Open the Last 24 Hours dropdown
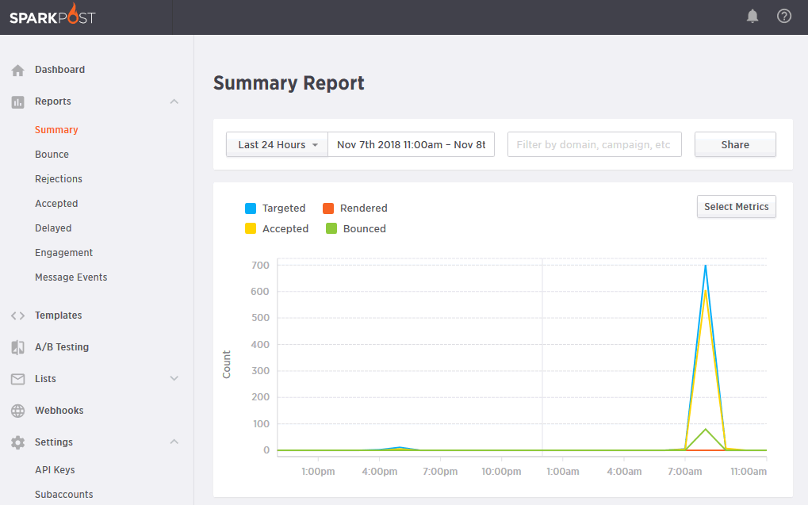The height and width of the screenshot is (505, 808). 277,145
